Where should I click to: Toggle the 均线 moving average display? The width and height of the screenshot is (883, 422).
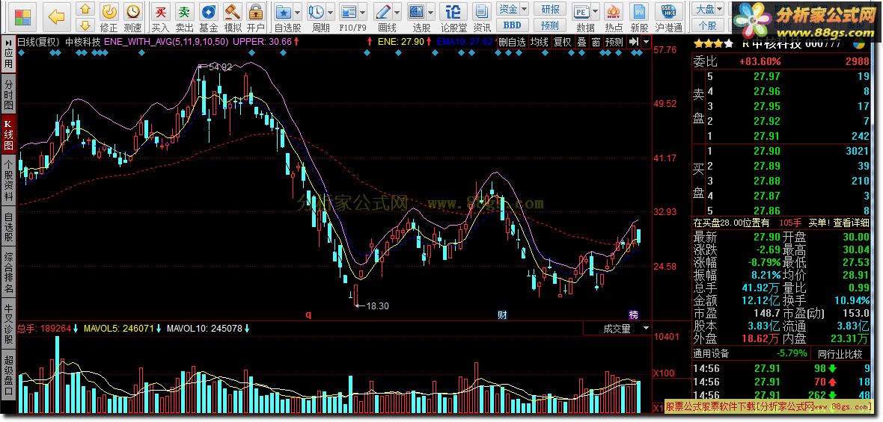pos(539,42)
